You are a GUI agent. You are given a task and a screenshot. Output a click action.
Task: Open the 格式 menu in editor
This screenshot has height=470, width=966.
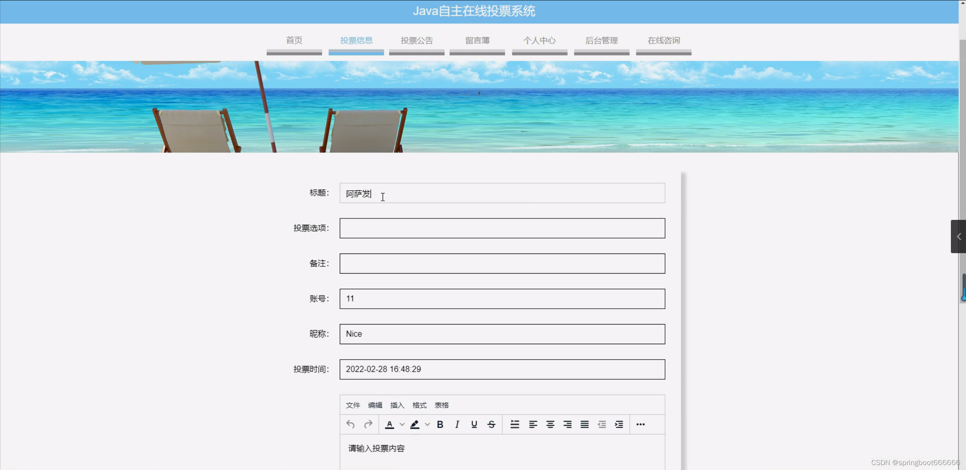pyautogui.click(x=419, y=405)
